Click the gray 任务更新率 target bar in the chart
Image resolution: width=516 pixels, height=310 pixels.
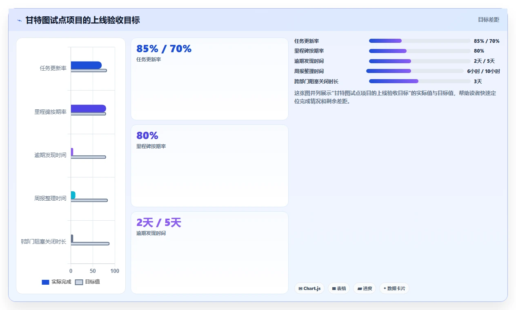[x=89, y=71]
